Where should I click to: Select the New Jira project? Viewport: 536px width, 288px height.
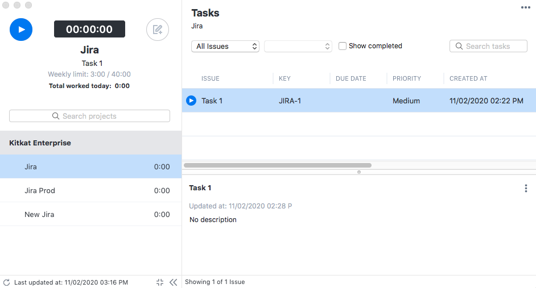click(x=90, y=214)
